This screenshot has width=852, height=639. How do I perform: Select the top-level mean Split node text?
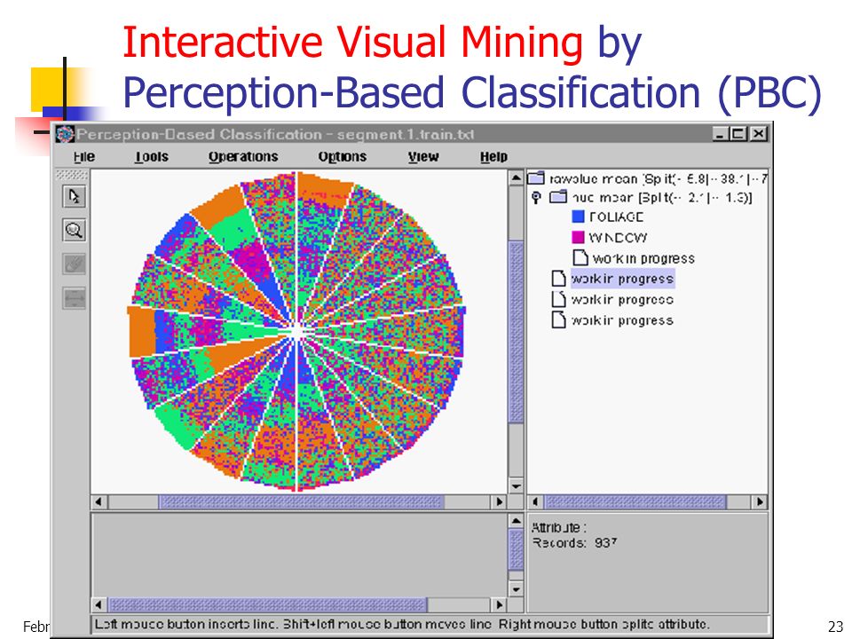pyautogui.click(x=658, y=178)
